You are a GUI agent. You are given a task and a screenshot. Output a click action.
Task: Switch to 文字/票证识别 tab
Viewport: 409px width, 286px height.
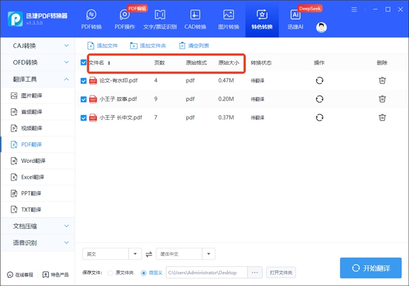tap(160, 19)
